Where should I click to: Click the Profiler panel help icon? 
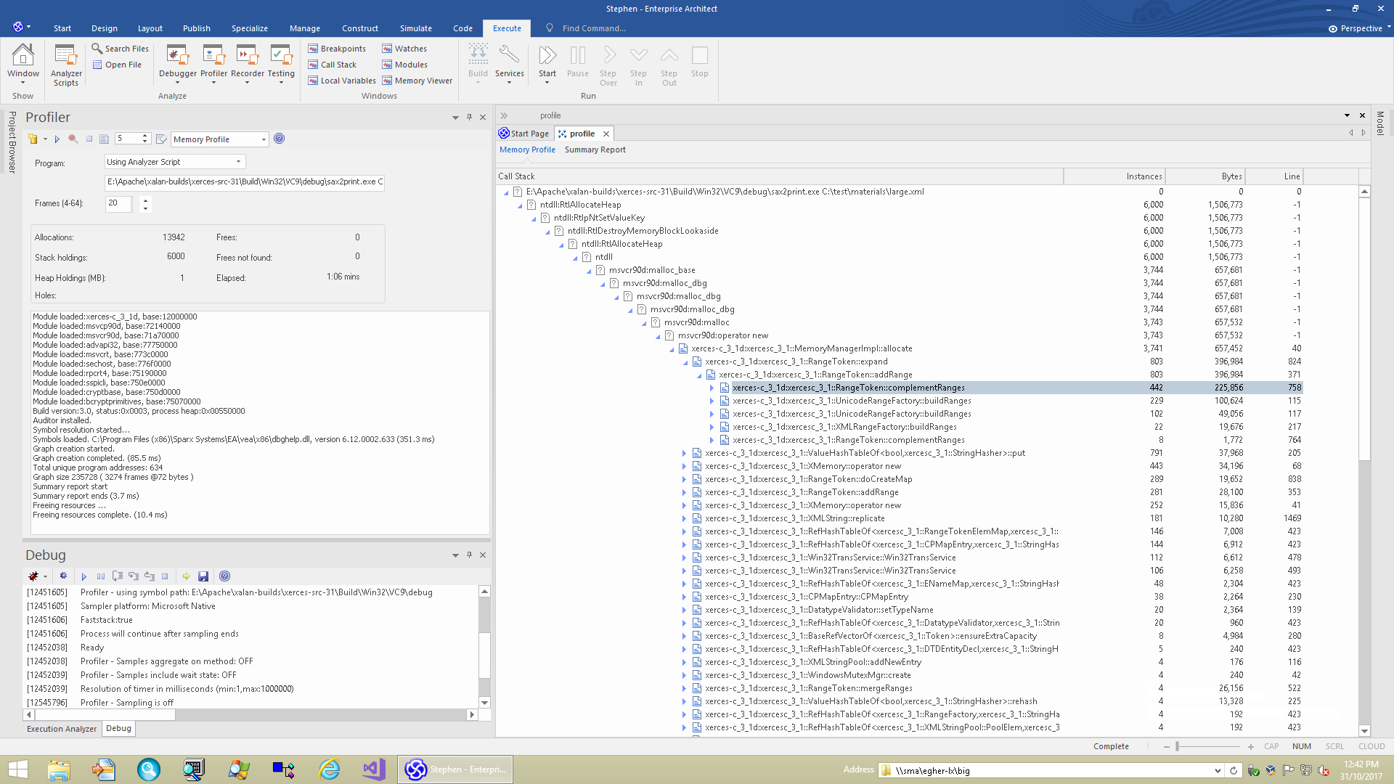280,139
